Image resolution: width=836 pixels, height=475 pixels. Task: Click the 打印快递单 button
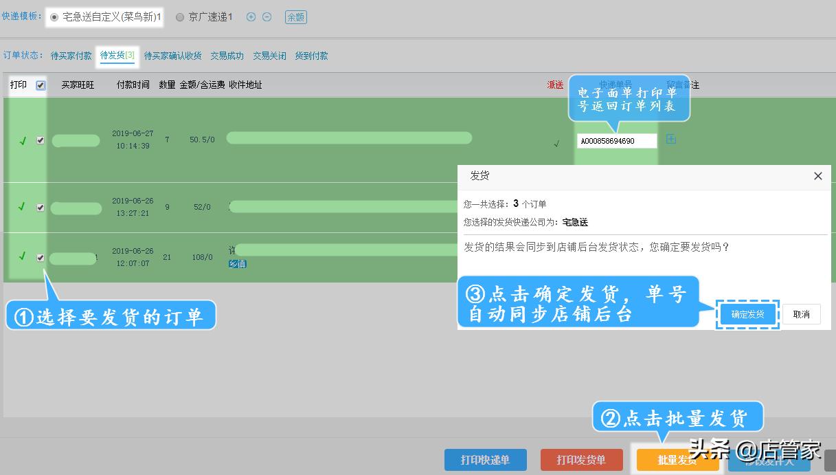tap(485, 460)
